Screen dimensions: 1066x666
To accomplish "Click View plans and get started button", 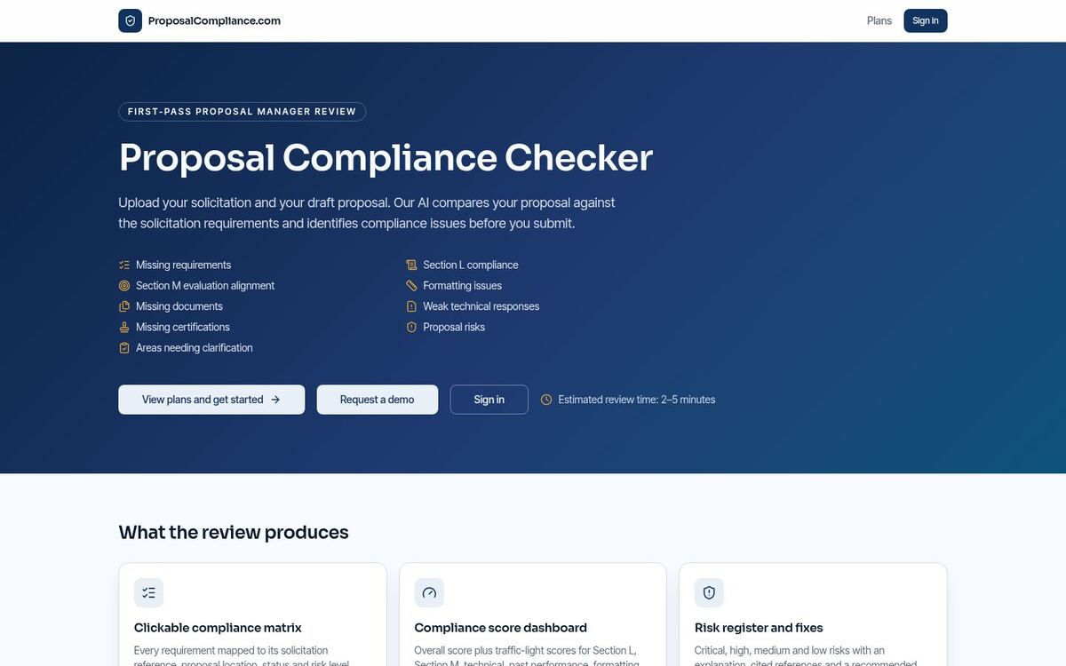I will click(211, 400).
